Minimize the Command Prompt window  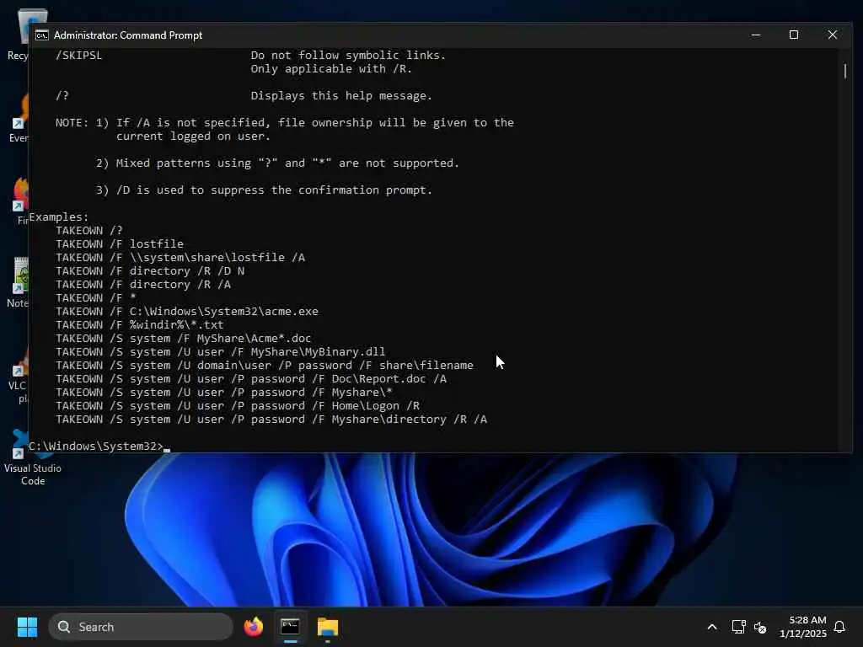(x=756, y=35)
